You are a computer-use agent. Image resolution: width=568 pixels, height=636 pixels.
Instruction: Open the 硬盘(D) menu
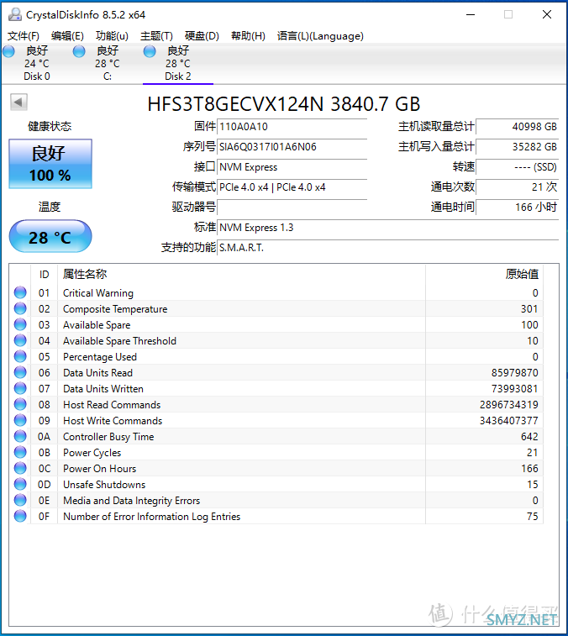tap(202, 36)
